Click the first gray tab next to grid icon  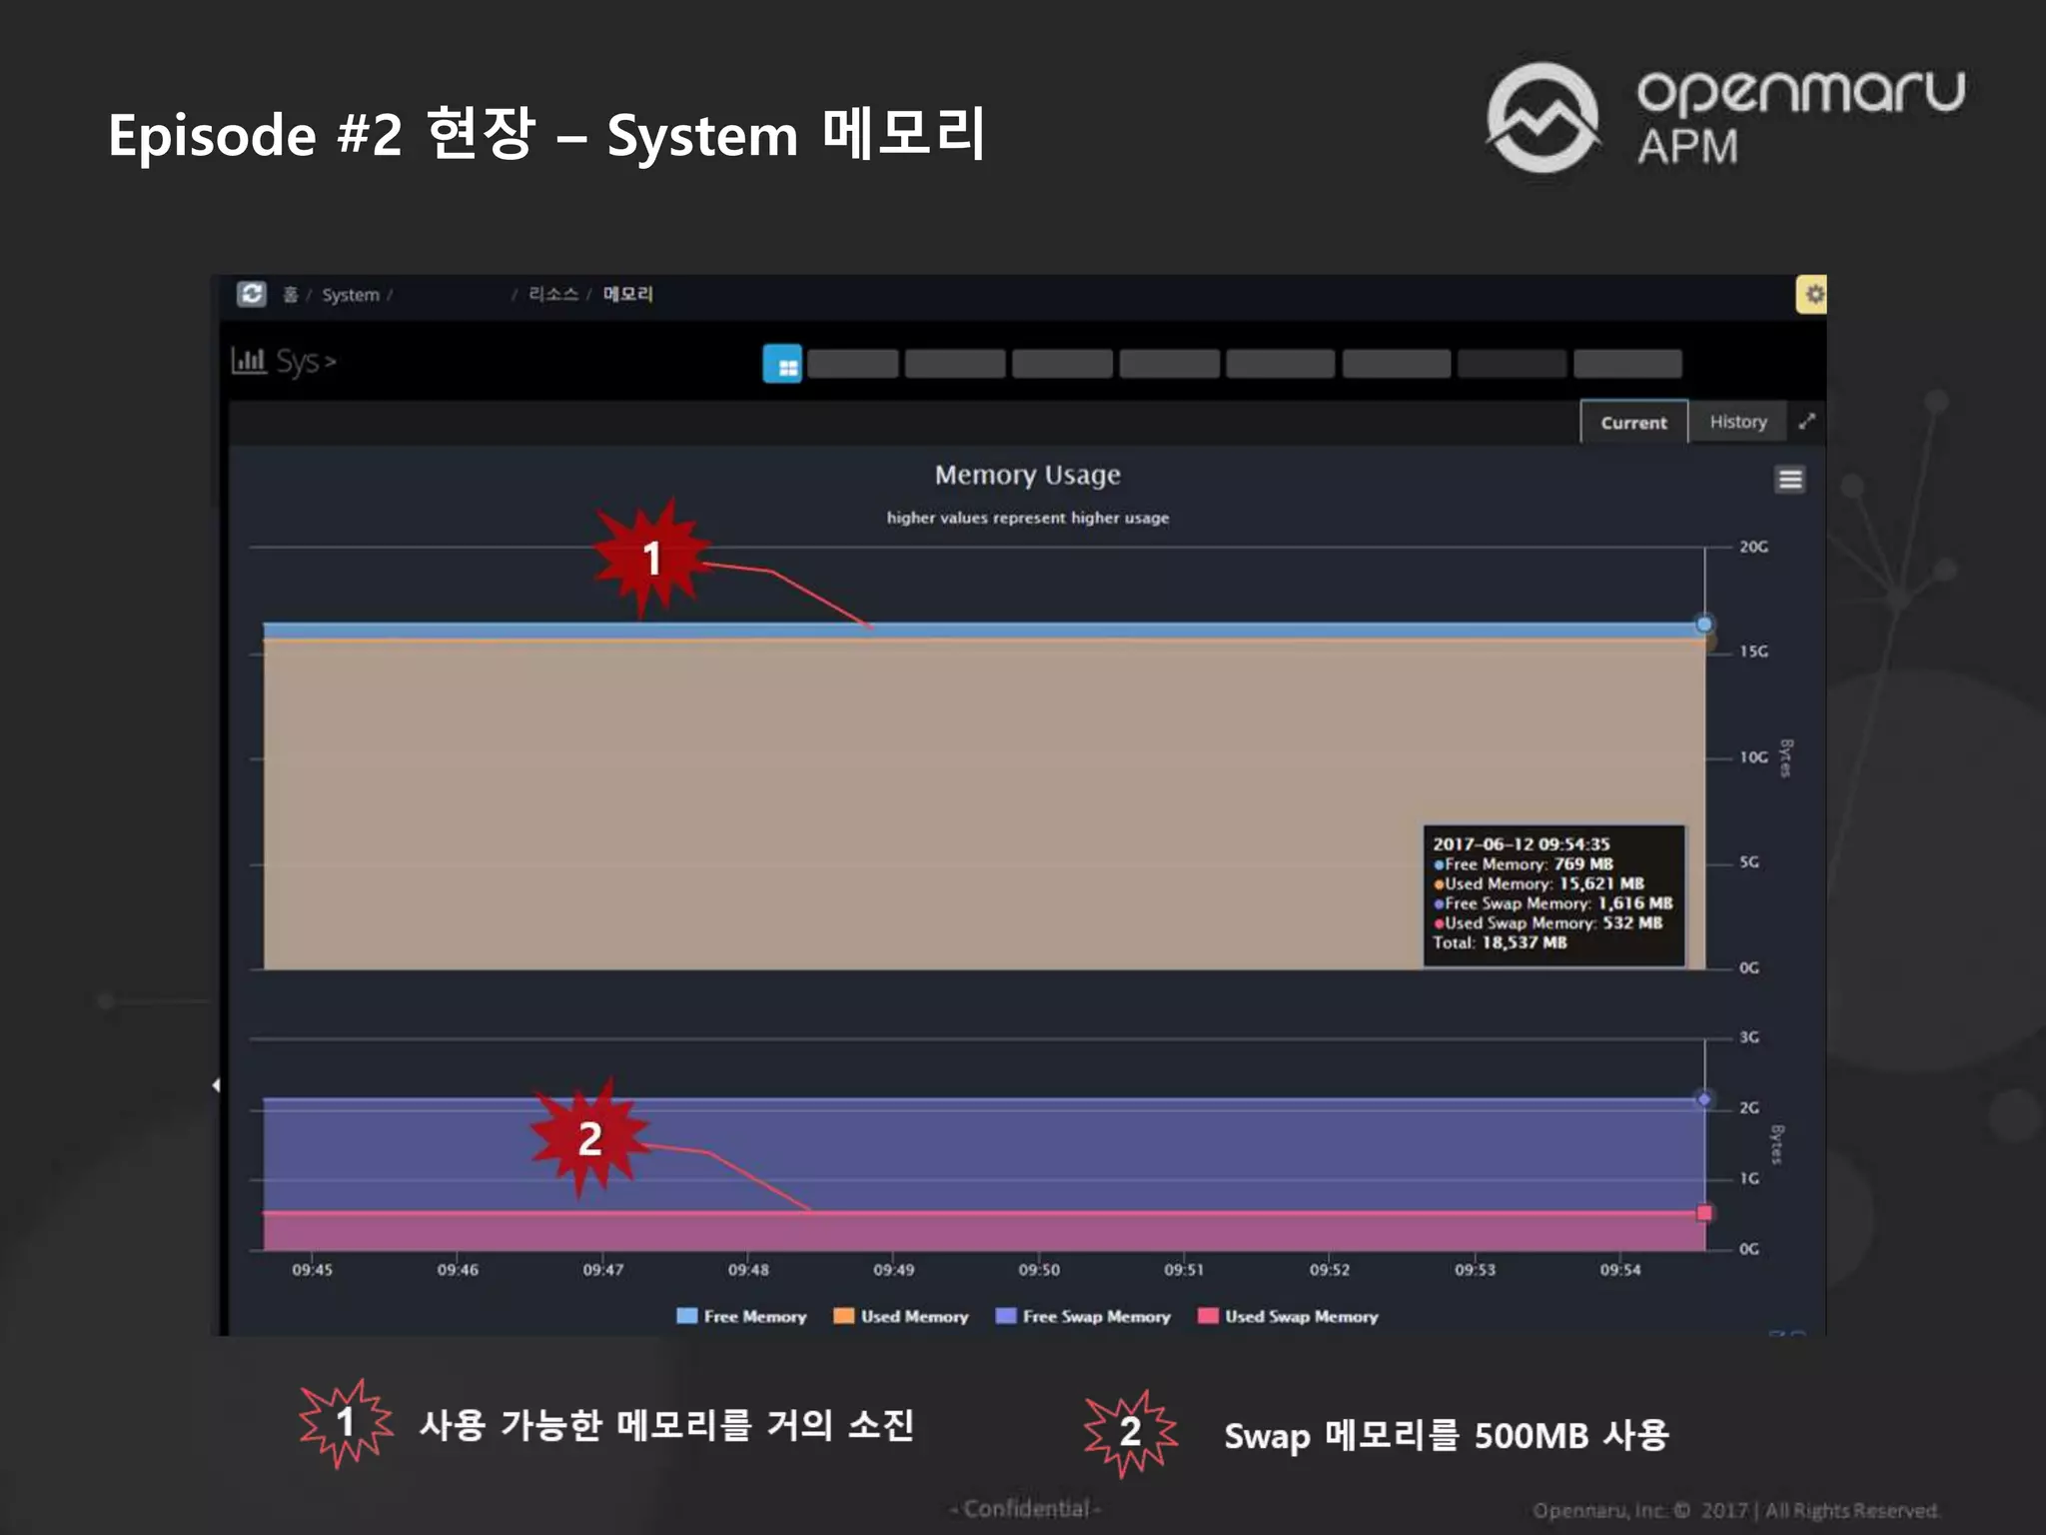(852, 364)
